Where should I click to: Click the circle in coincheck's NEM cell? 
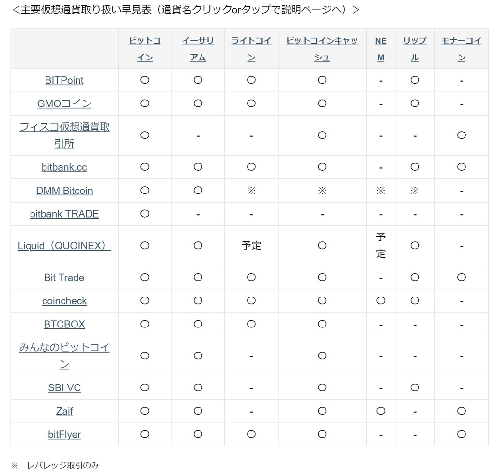(381, 300)
